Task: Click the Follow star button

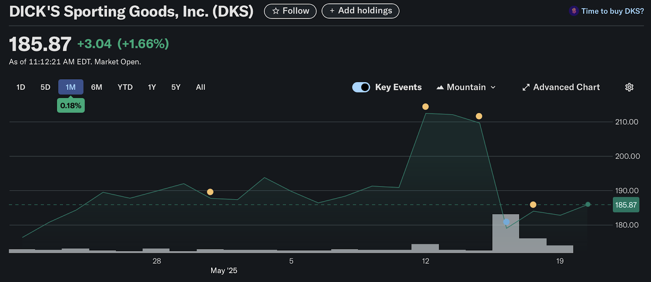Action: (290, 11)
